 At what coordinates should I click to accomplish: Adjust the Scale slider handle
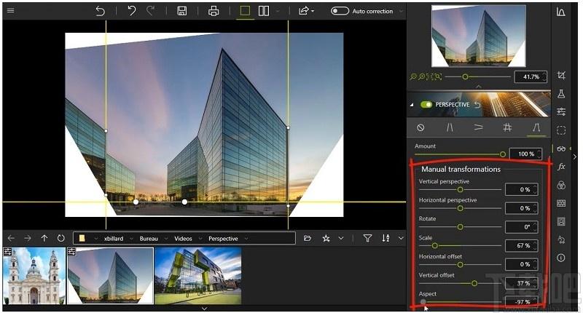click(x=434, y=246)
